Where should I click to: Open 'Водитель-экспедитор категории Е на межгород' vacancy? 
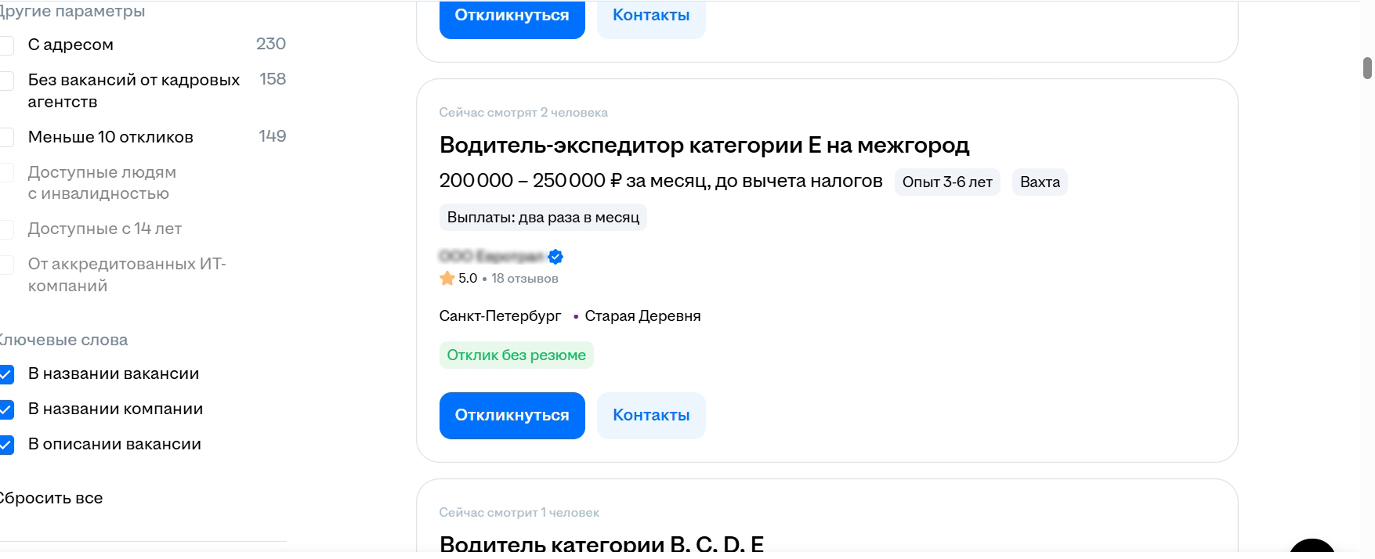[x=704, y=145]
